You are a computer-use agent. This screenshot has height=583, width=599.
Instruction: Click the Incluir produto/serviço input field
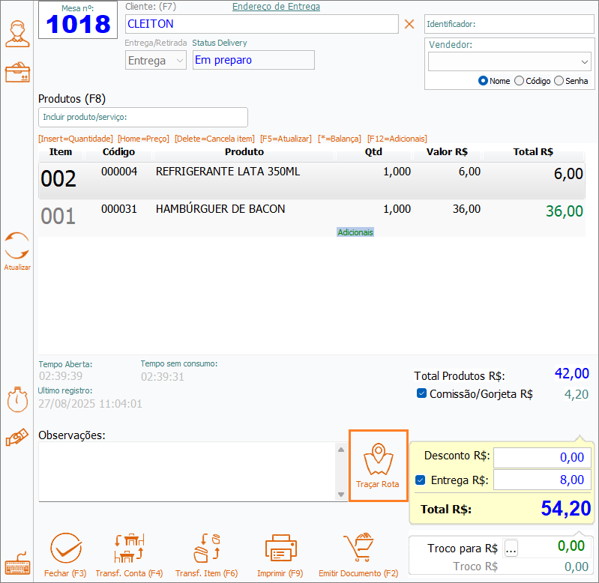pyautogui.click(x=142, y=118)
